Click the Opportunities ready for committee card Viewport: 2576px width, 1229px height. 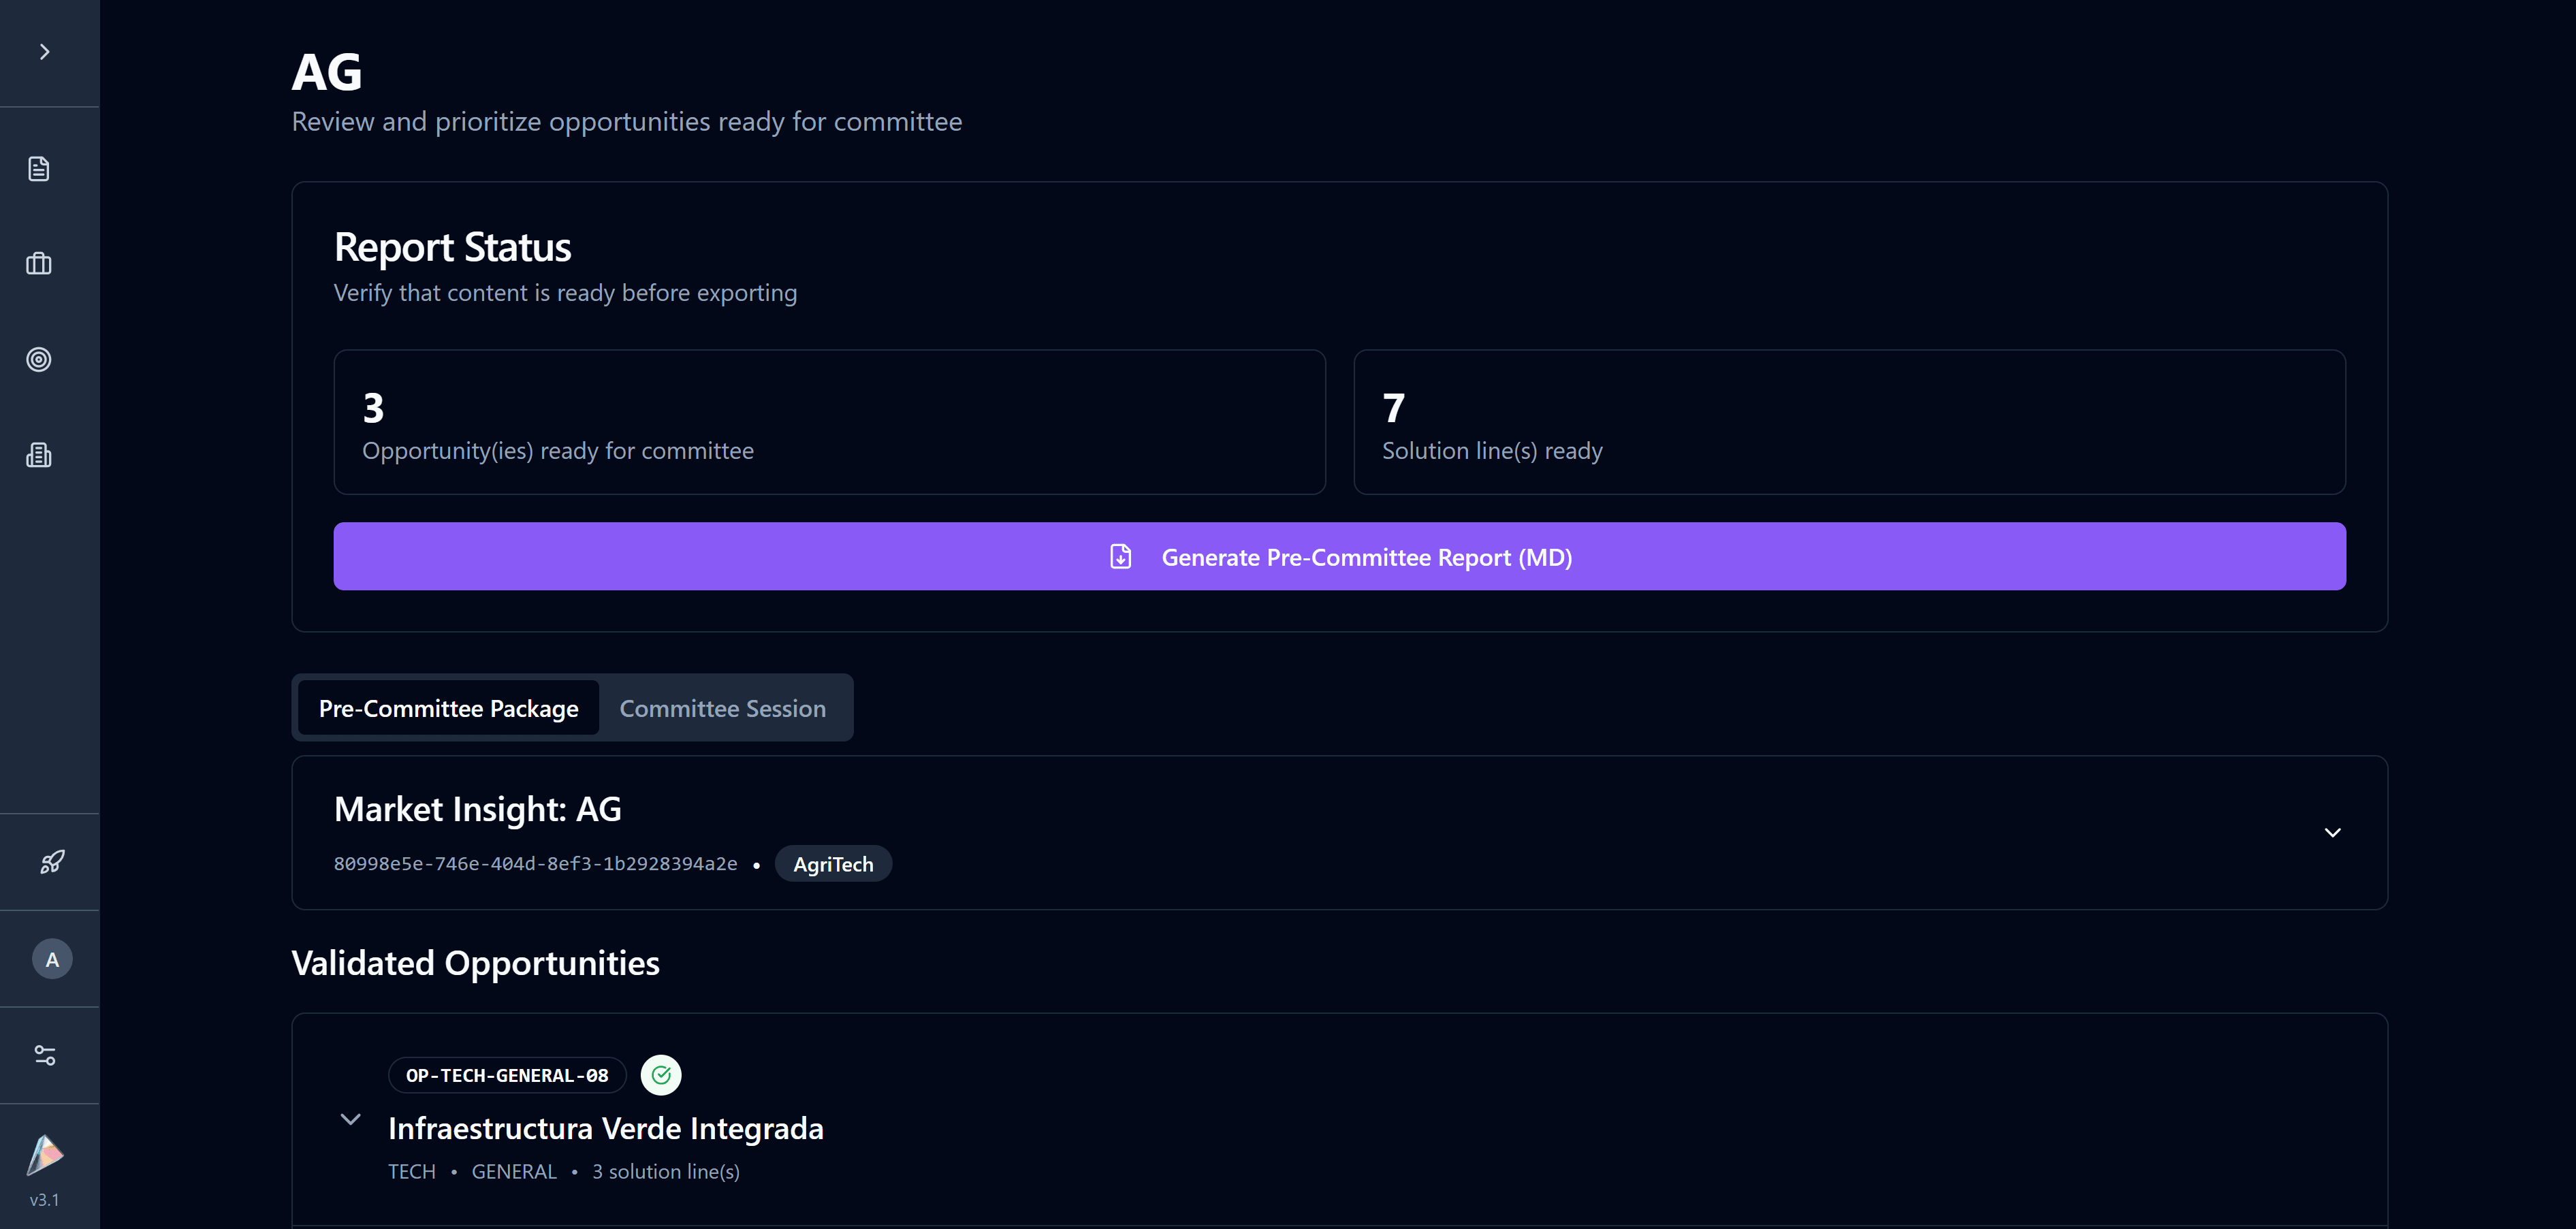[829, 422]
